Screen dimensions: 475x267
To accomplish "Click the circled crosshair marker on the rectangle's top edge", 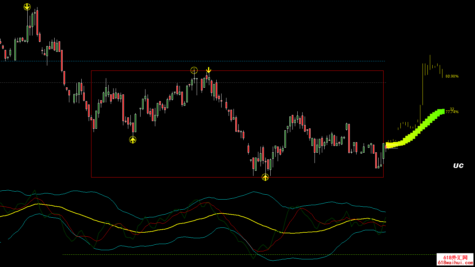I will [x=194, y=71].
